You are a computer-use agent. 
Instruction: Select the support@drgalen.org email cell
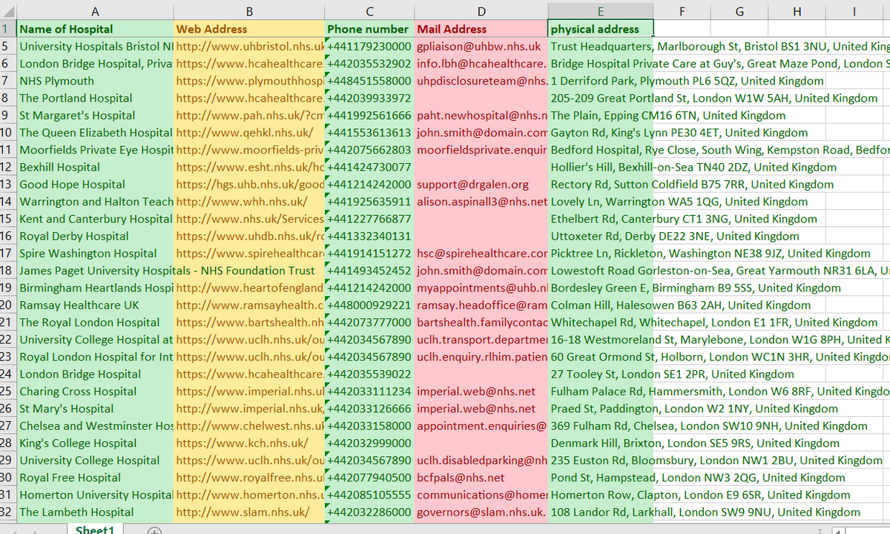(481, 184)
